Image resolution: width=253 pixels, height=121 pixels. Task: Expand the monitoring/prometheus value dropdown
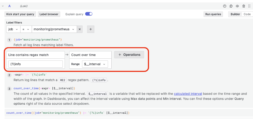coord(54,29)
